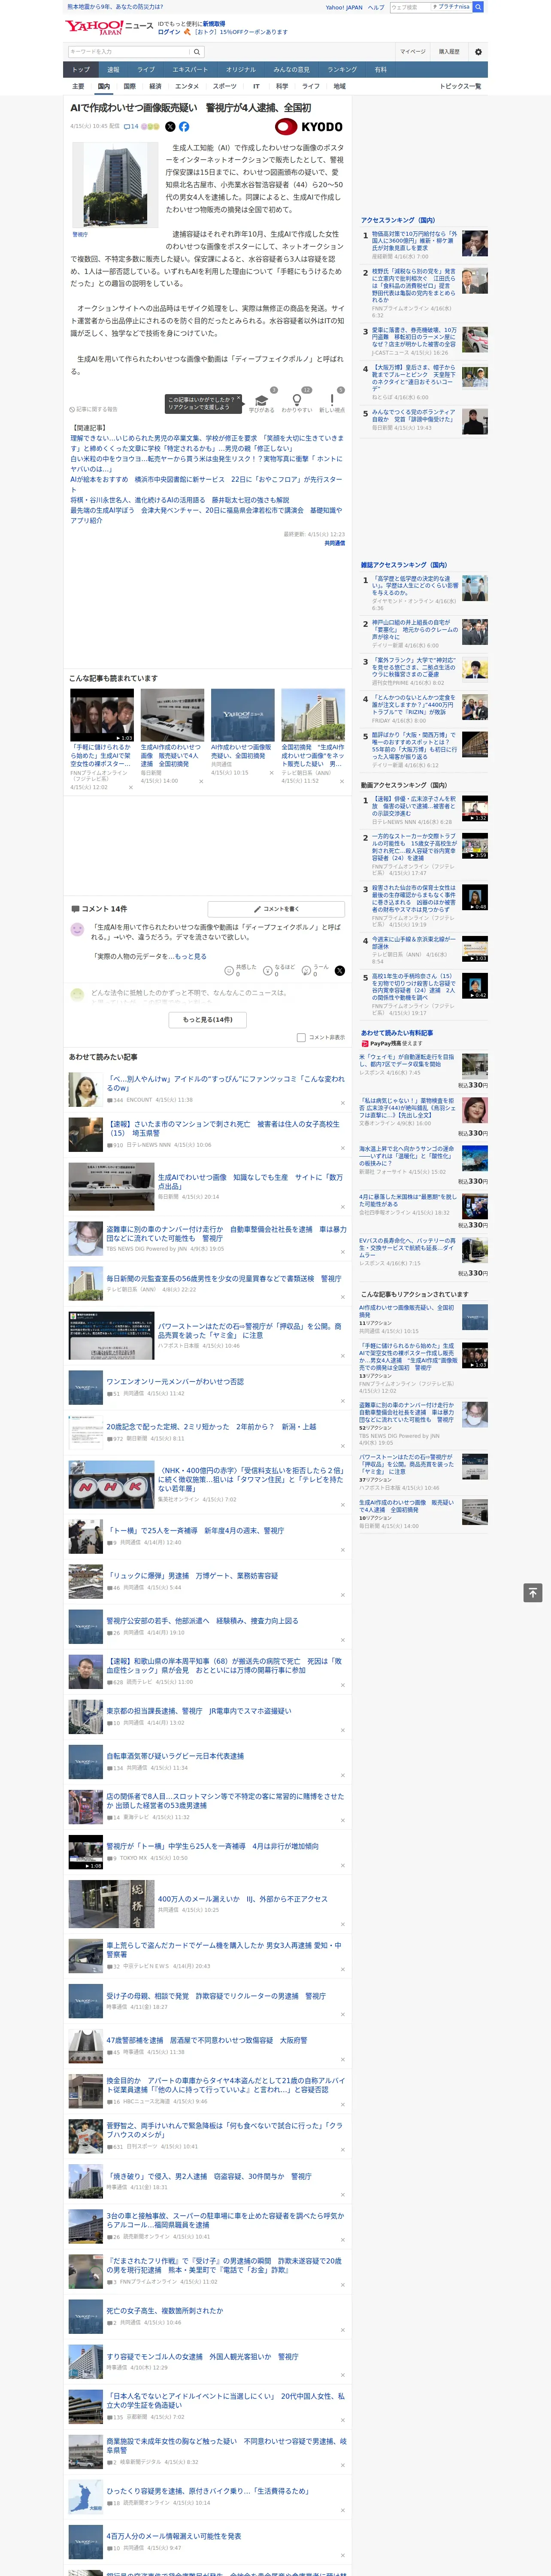Open the トー横で25人を一斉補導 article link
551x2576 pixels.
pos(195,1531)
